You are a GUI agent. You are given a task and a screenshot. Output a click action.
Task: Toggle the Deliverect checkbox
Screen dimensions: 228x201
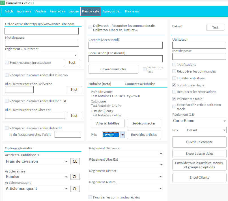pyautogui.click(x=90, y=28)
